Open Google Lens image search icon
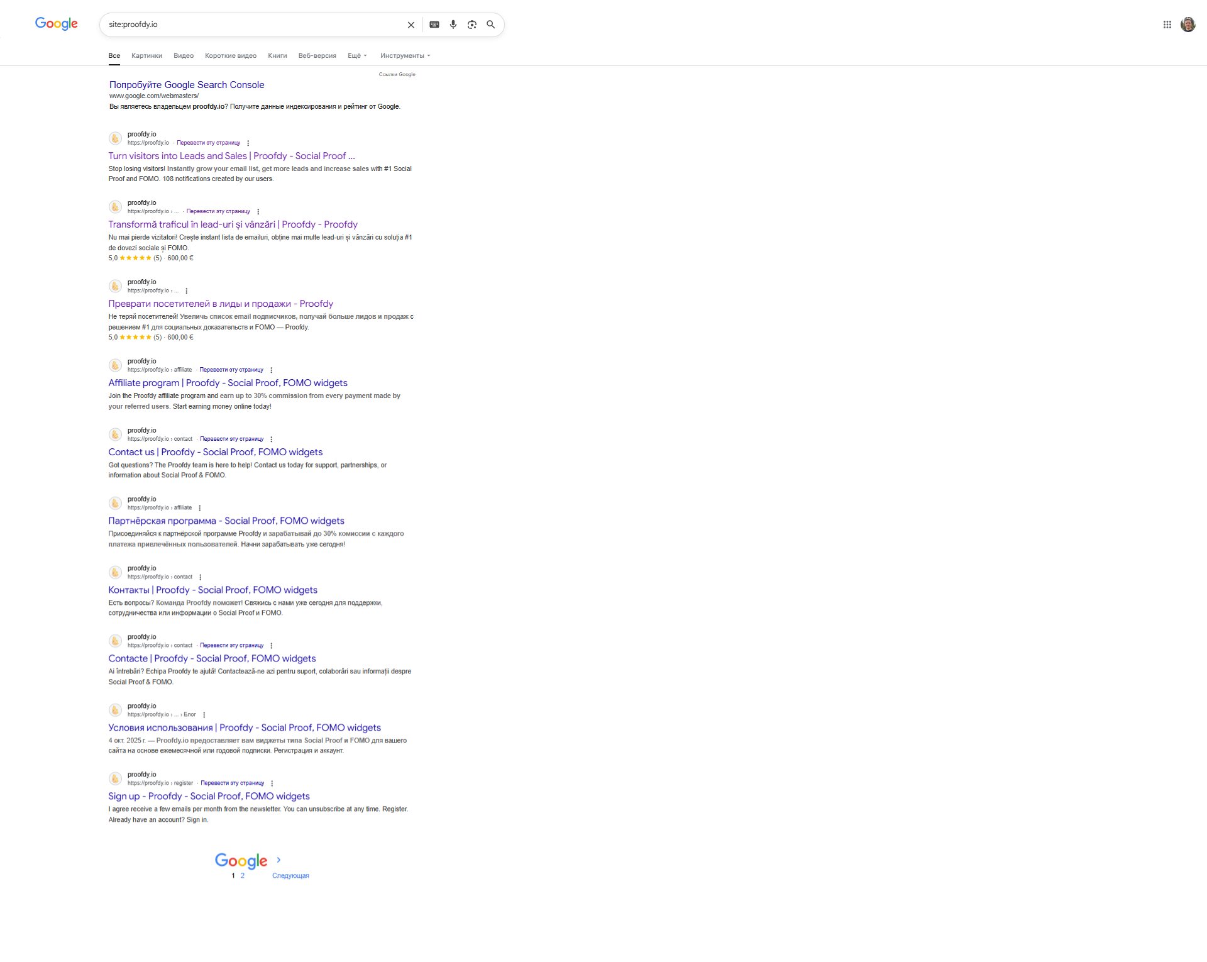Viewport: 1207px width, 962px height. (x=472, y=25)
